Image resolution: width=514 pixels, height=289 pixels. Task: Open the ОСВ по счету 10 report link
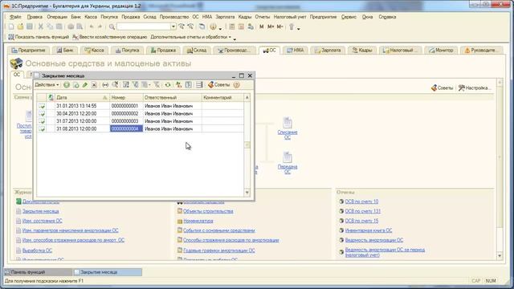(x=361, y=201)
